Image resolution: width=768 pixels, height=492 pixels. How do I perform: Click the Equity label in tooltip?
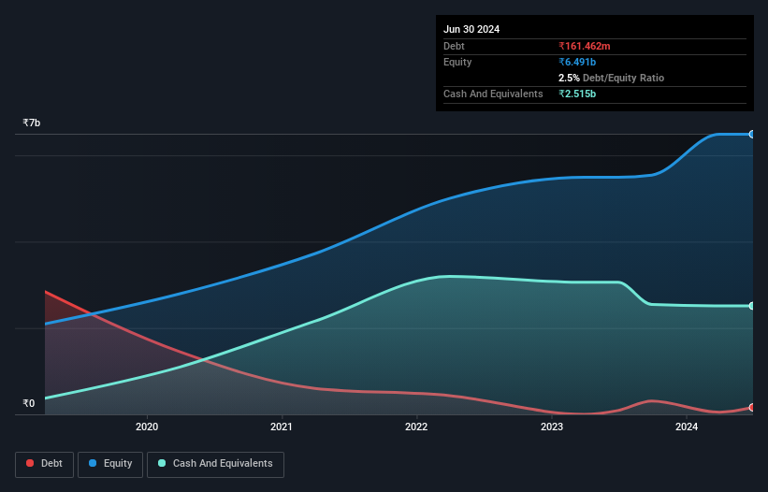click(x=457, y=62)
